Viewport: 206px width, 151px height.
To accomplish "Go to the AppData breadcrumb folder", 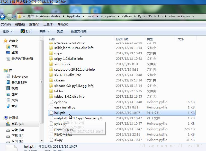I will point(73,16).
